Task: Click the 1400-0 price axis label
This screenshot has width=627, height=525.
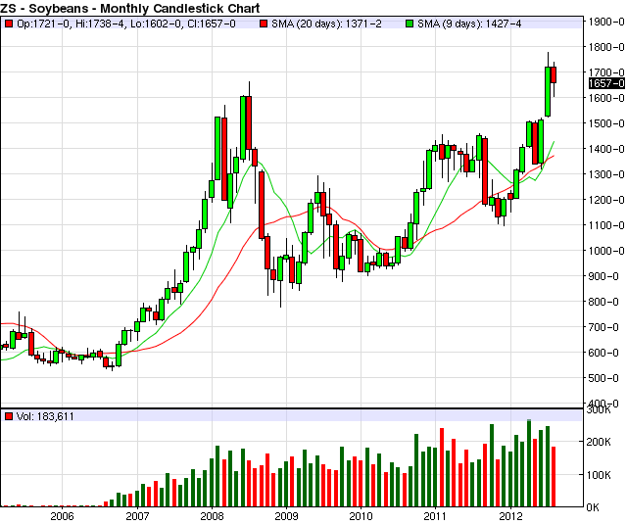Action: [606, 149]
